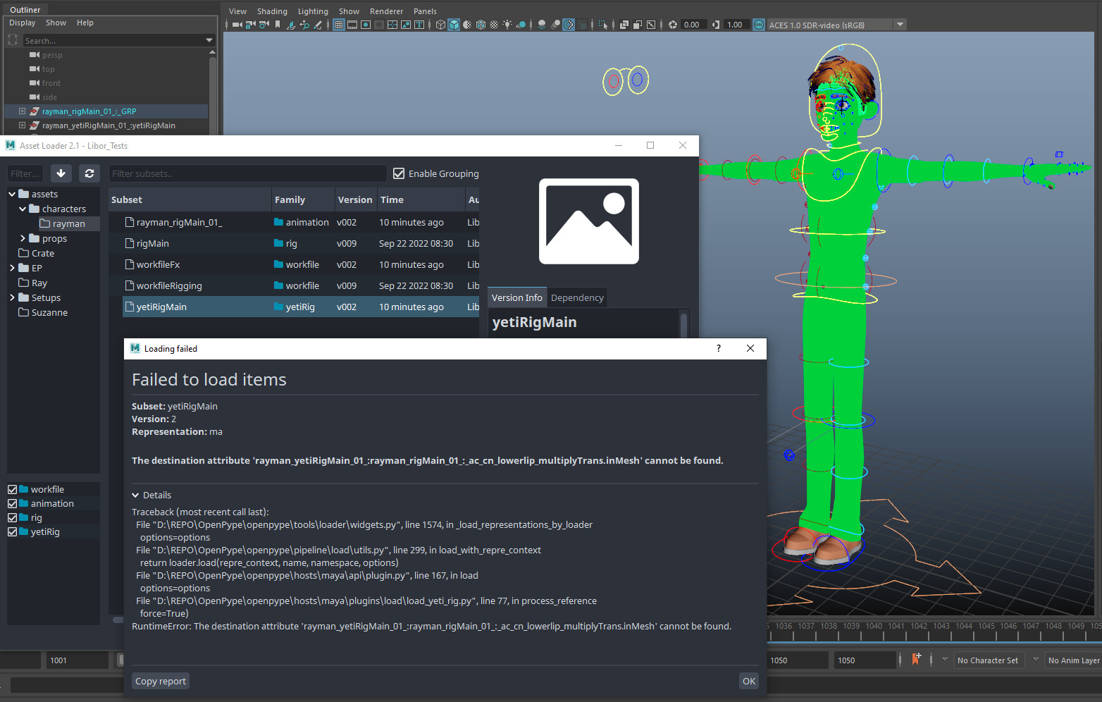Toggle the Film Gate icon
Screen dimensions: 1102x702
pos(352,25)
